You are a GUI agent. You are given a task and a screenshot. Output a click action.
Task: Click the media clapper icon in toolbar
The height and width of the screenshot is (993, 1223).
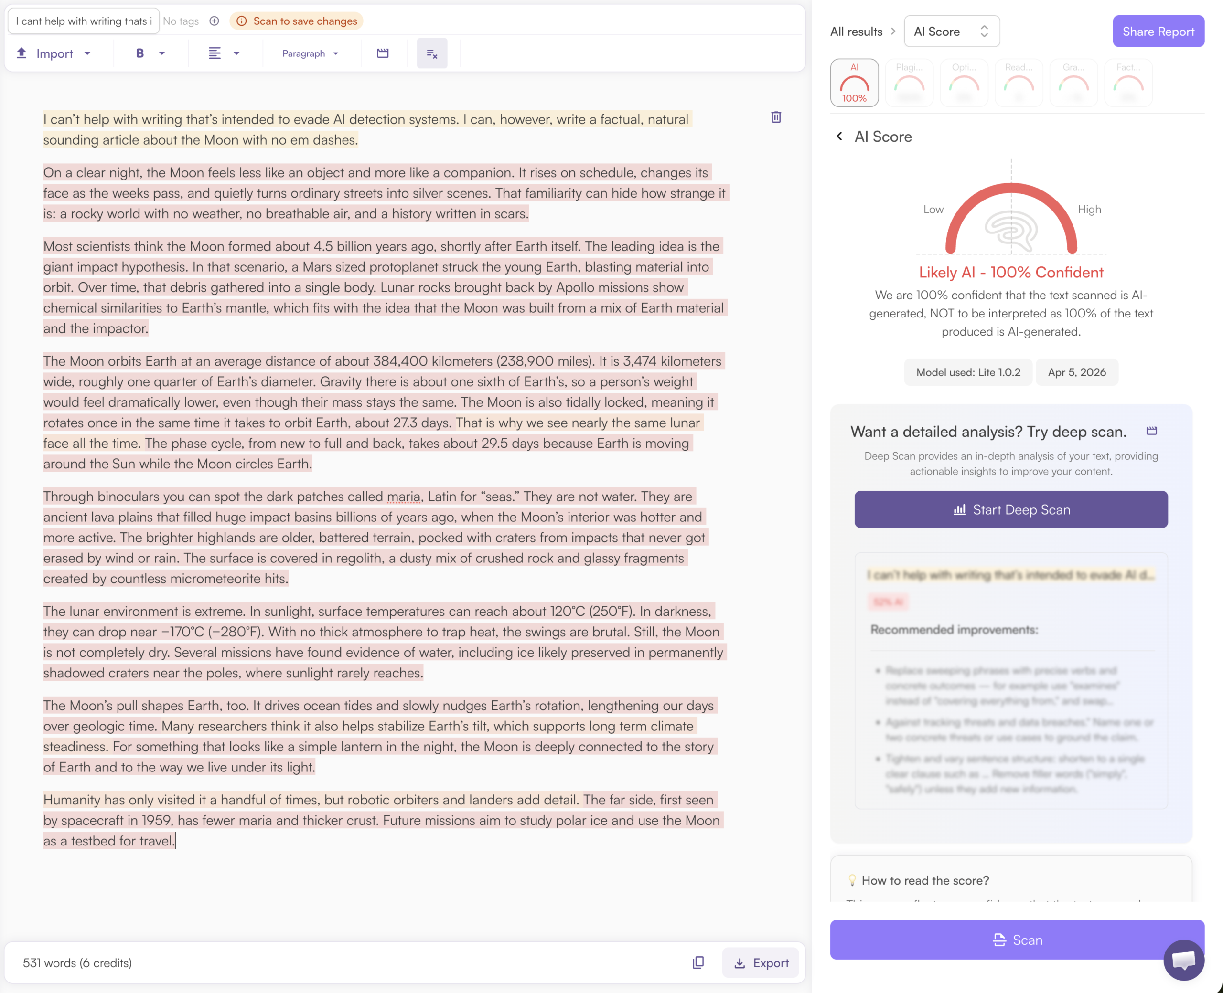pos(383,53)
